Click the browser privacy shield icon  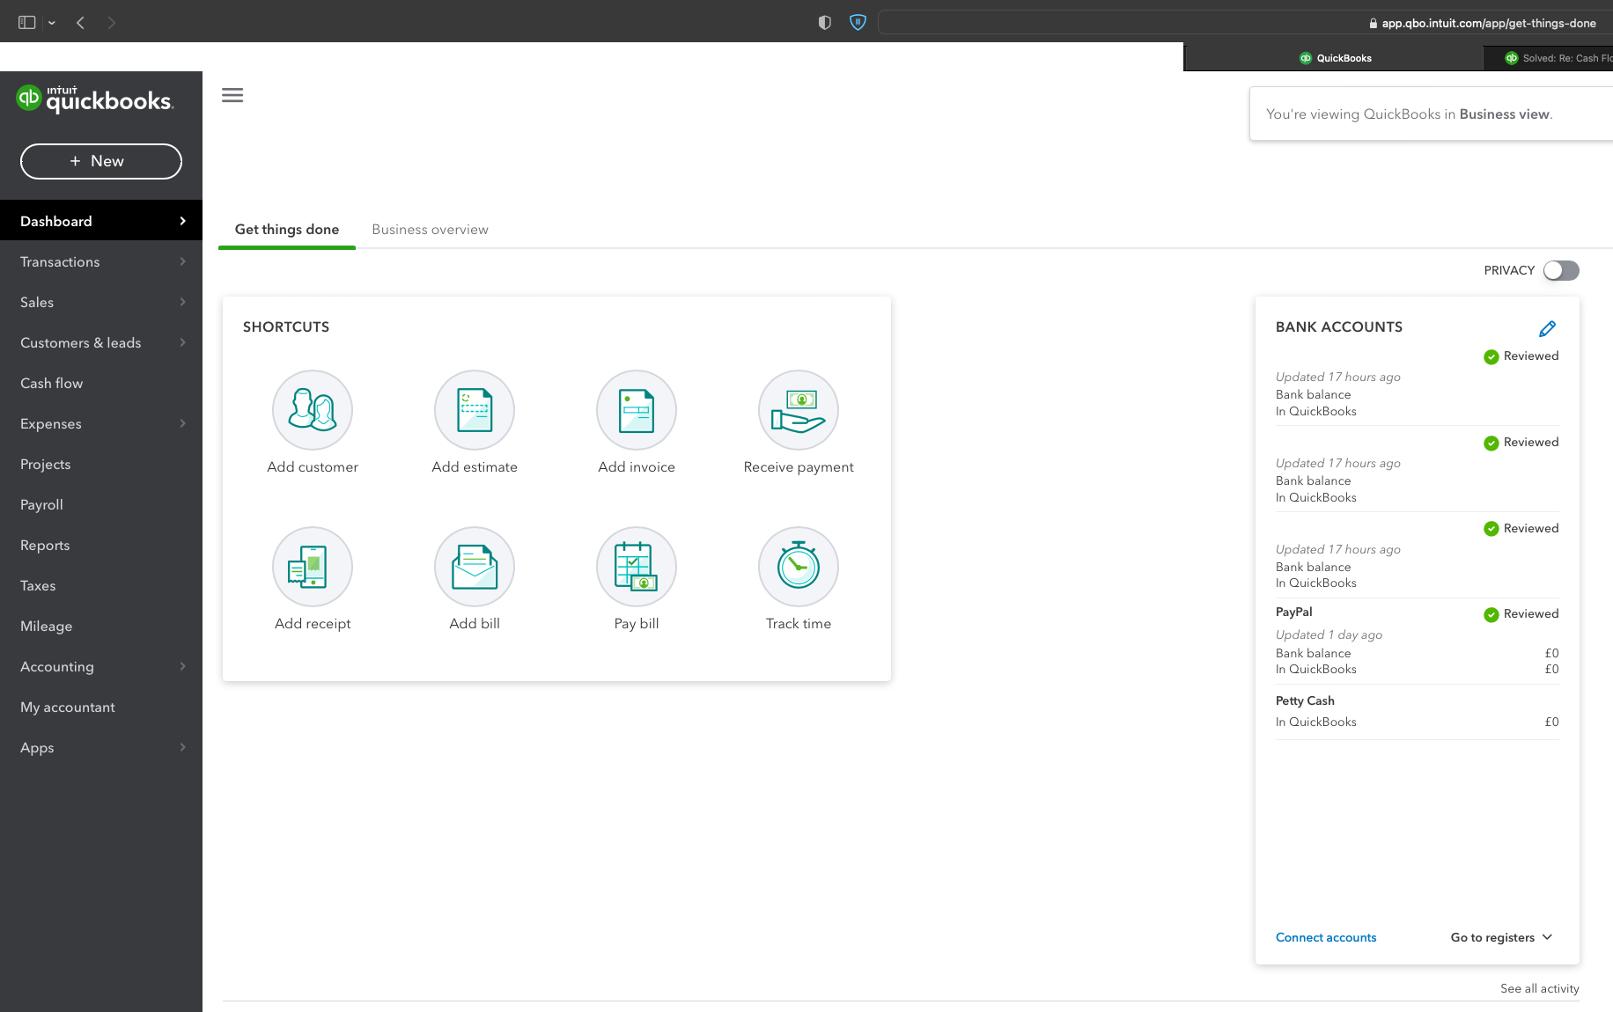825,23
